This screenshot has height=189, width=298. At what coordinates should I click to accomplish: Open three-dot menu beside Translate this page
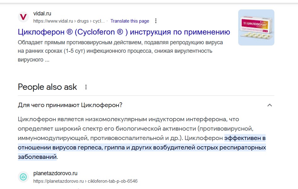click(x=156, y=21)
